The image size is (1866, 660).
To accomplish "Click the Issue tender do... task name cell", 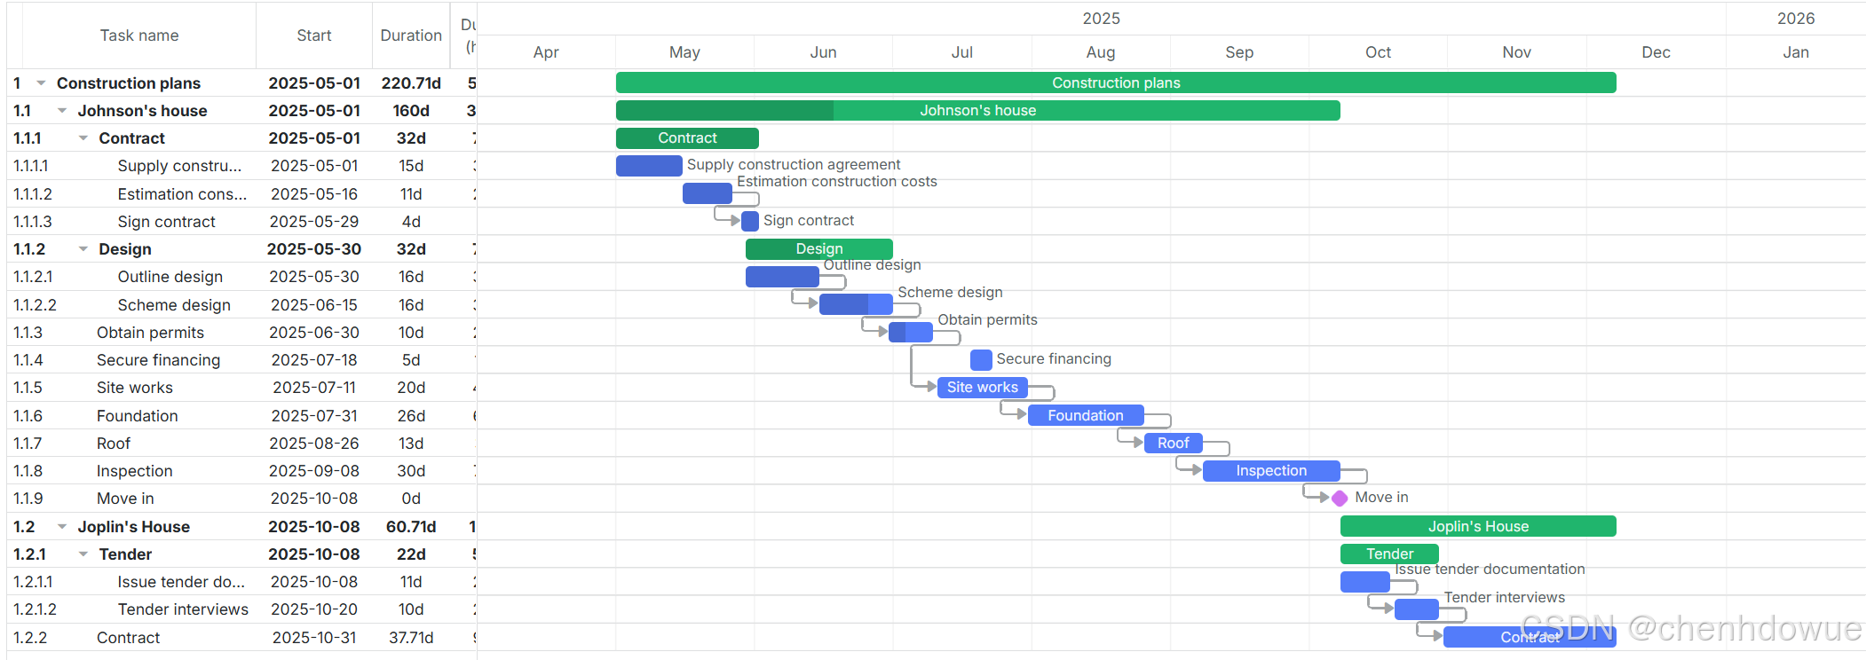I will (x=181, y=582).
